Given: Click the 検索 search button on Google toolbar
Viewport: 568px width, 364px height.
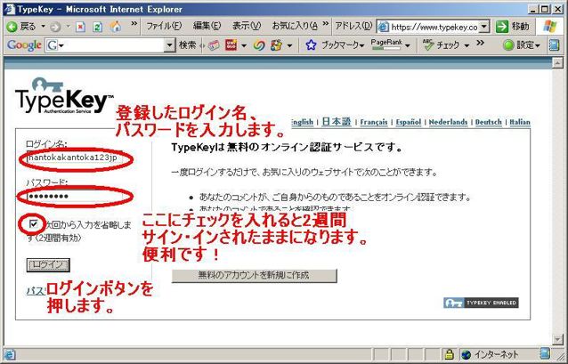Looking at the screenshot, I should click(x=188, y=45).
